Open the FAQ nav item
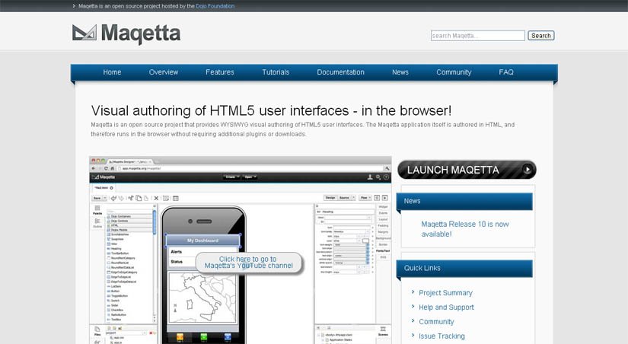Viewport: 628px width, 344px height. 506,72
